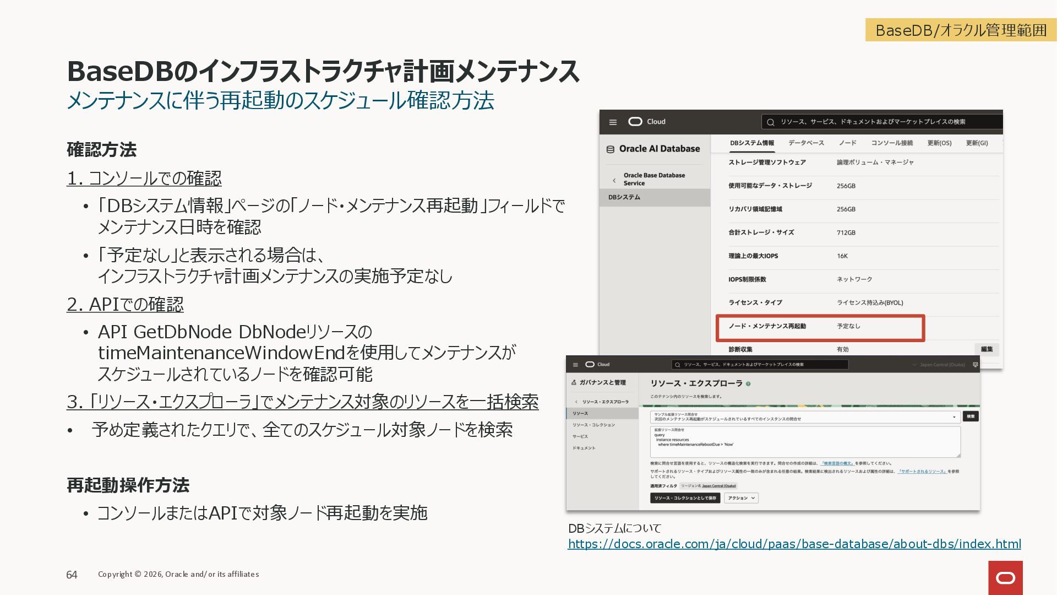
Task: Click red Oracle logo at slide corner
Action: point(1005,577)
